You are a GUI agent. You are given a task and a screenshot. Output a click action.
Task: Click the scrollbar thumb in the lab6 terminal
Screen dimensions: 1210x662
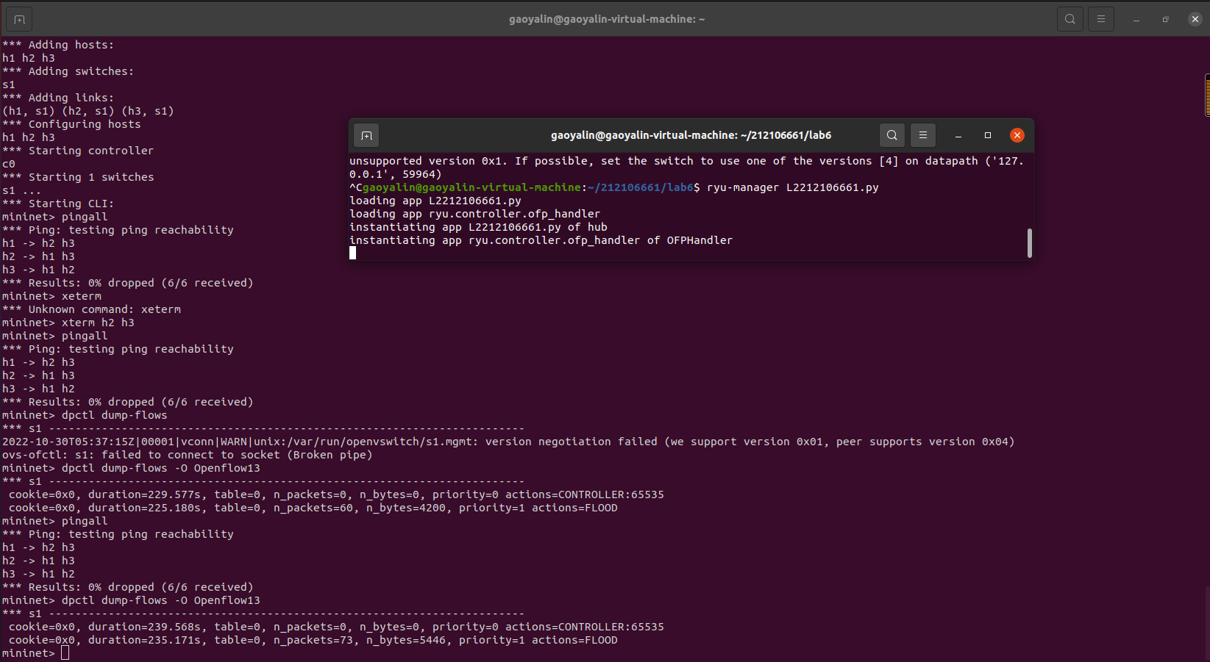tap(1030, 243)
